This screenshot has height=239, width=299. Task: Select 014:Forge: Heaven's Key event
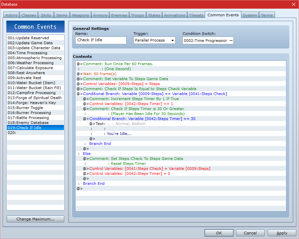pyautogui.click(x=35, y=103)
